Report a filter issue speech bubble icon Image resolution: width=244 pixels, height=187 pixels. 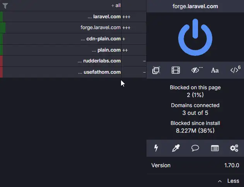coord(195,148)
